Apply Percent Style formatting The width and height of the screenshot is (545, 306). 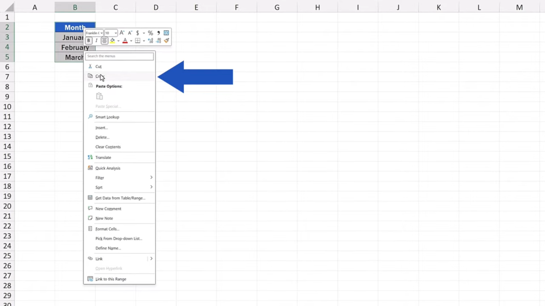pyautogui.click(x=150, y=33)
